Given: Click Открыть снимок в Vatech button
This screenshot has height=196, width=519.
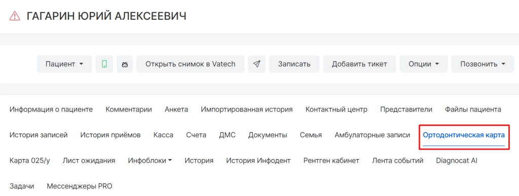Looking at the screenshot, I should pos(191,64).
